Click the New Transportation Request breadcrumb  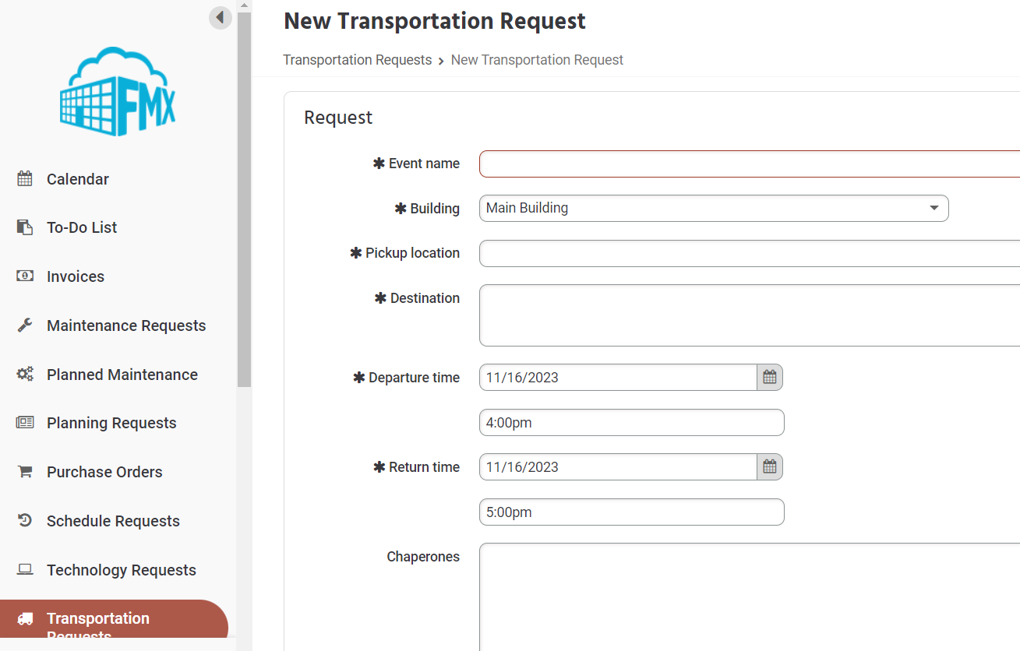pos(537,60)
